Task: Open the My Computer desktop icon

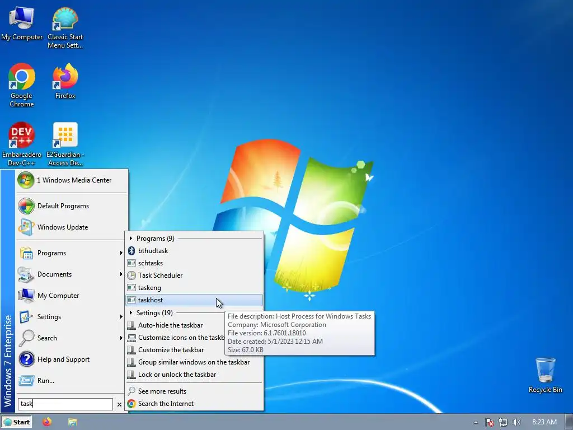Action: click(22, 24)
